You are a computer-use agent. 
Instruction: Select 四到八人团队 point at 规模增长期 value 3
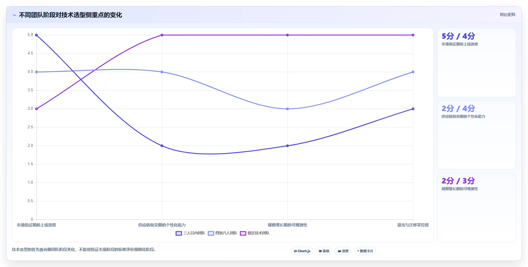[x=288, y=109]
